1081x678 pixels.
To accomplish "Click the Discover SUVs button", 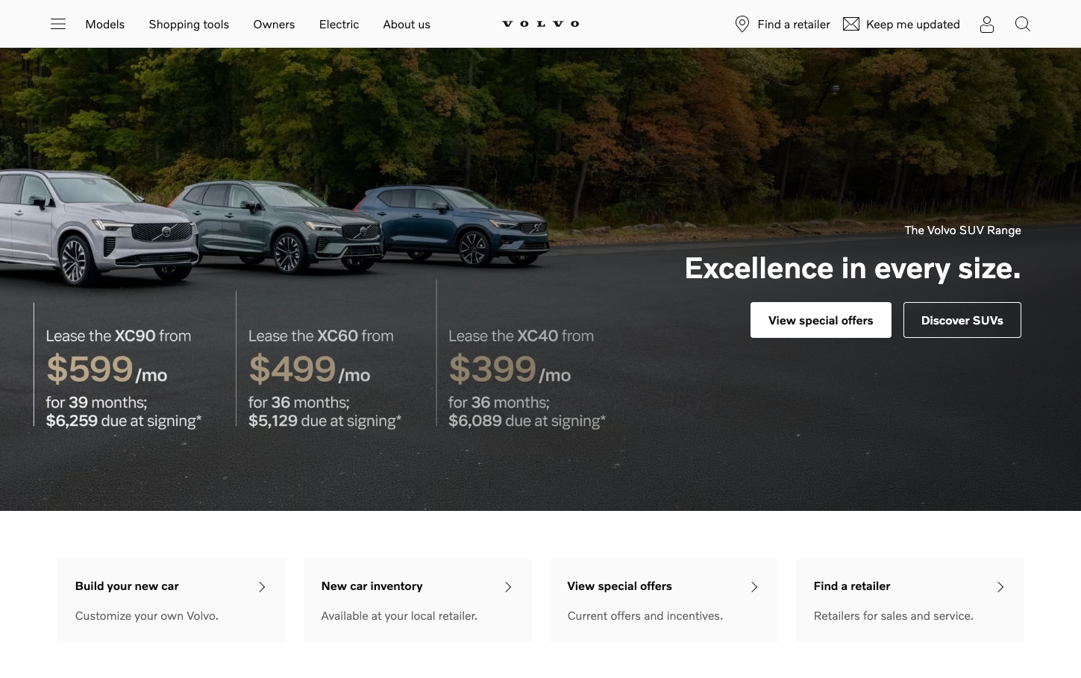I will point(962,320).
